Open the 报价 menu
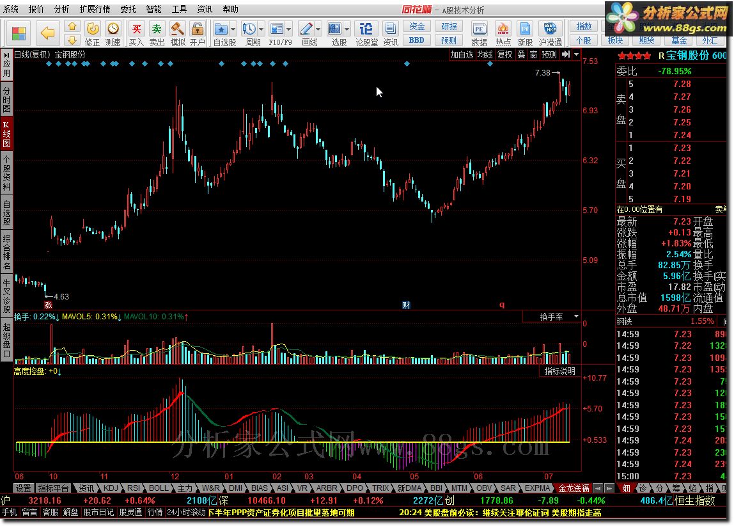The image size is (734, 526). [x=36, y=9]
